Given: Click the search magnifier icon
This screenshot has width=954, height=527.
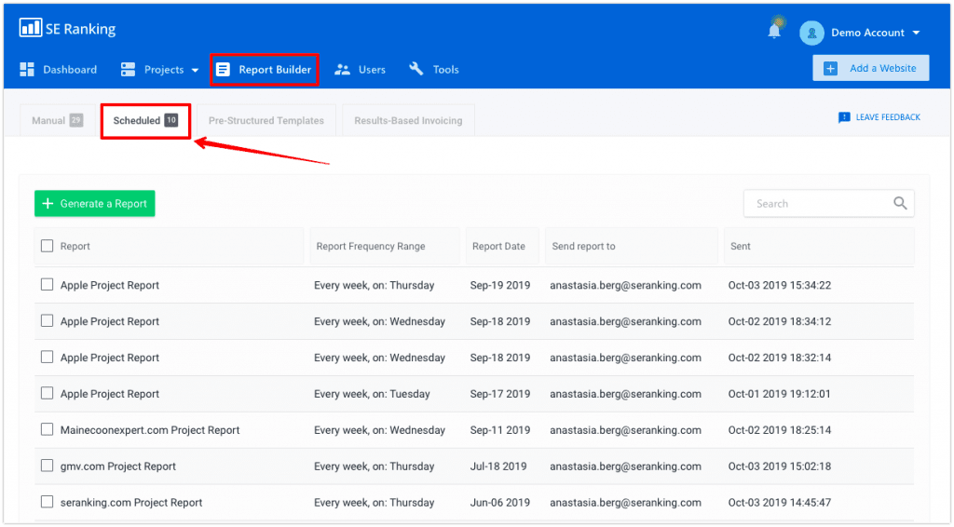Looking at the screenshot, I should [900, 203].
